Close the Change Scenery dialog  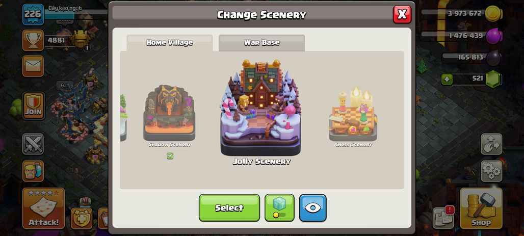[x=402, y=14]
